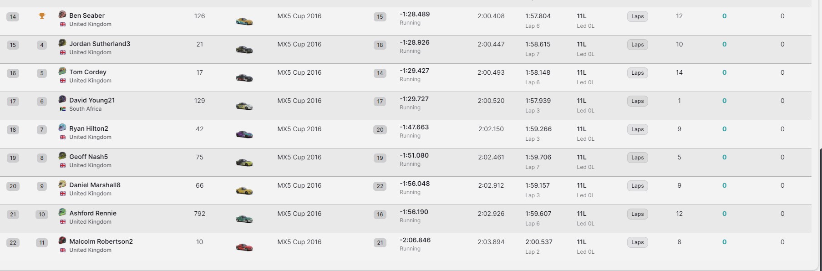
Task: Open driver profile Ryan Hilton2
Action: coord(89,128)
